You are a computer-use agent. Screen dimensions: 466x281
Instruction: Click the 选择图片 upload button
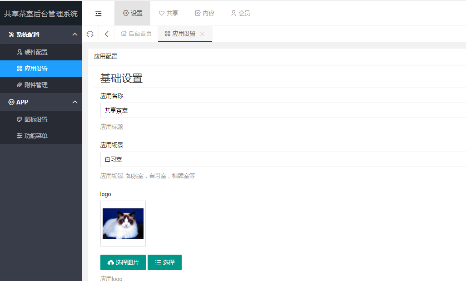123,262
